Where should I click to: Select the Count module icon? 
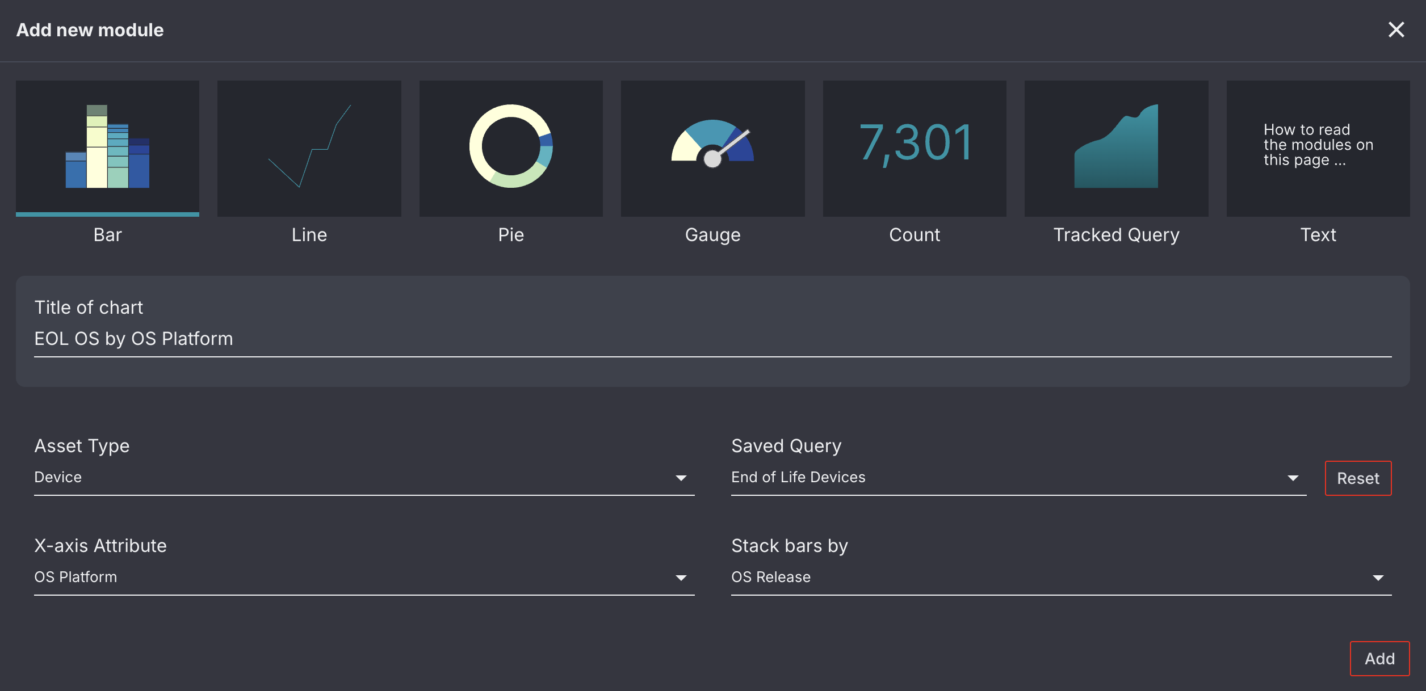[x=915, y=148]
